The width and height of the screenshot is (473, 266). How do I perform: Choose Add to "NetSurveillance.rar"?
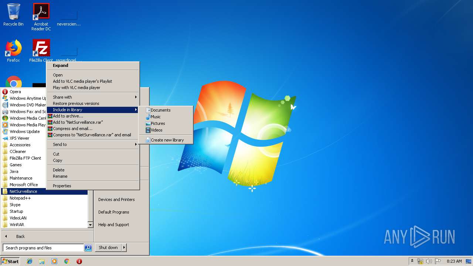click(x=93, y=122)
